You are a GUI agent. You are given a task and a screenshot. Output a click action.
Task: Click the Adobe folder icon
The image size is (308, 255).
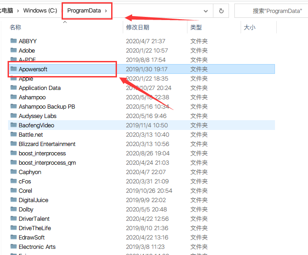(13, 50)
